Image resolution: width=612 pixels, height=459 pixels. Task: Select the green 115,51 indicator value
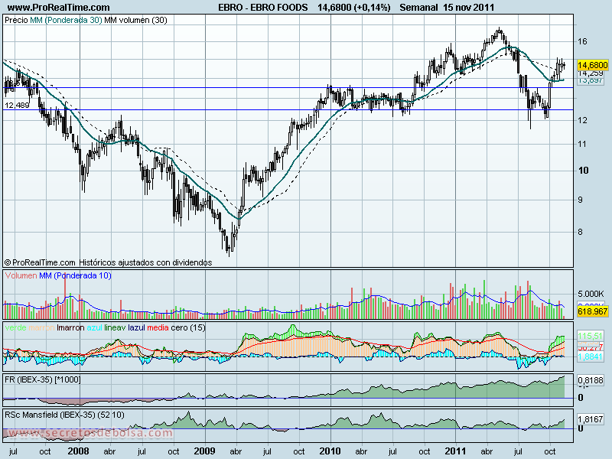coord(590,336)
